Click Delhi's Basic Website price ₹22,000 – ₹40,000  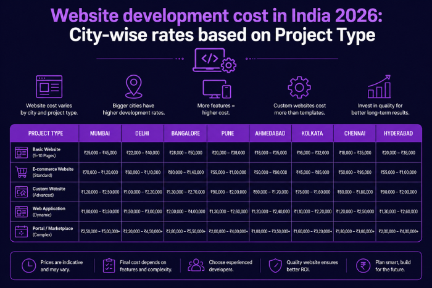(143, 152)
